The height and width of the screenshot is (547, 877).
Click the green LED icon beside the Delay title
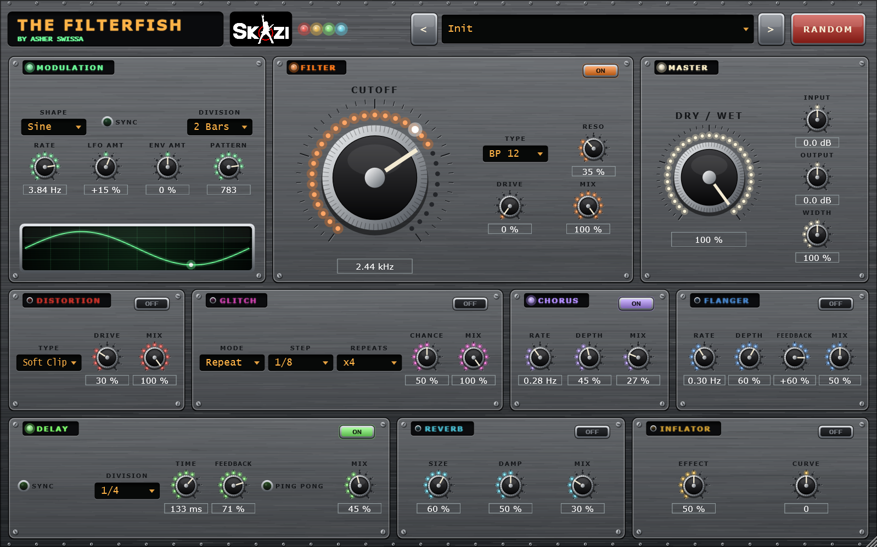click(30, 429)
